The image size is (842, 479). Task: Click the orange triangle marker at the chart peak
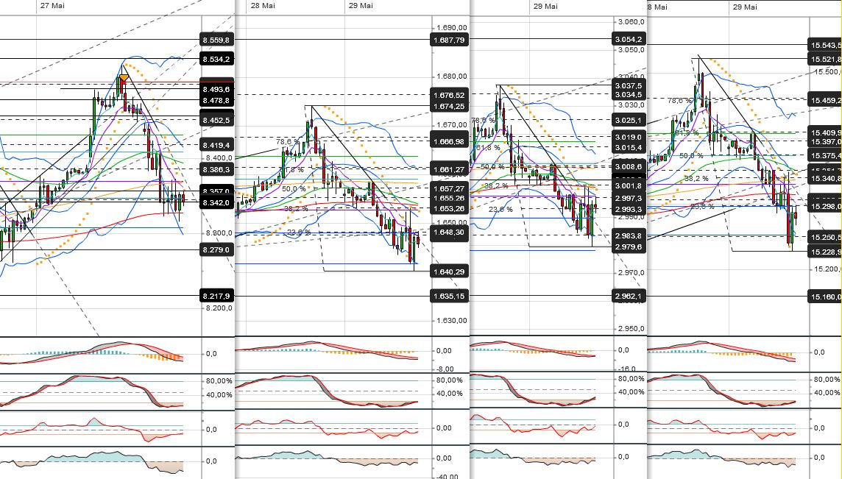(x=124, y=79)
